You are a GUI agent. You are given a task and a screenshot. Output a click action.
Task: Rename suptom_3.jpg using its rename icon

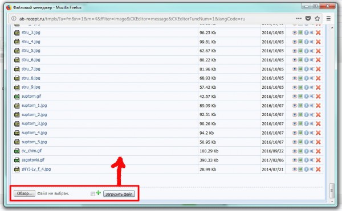[312, 123]
